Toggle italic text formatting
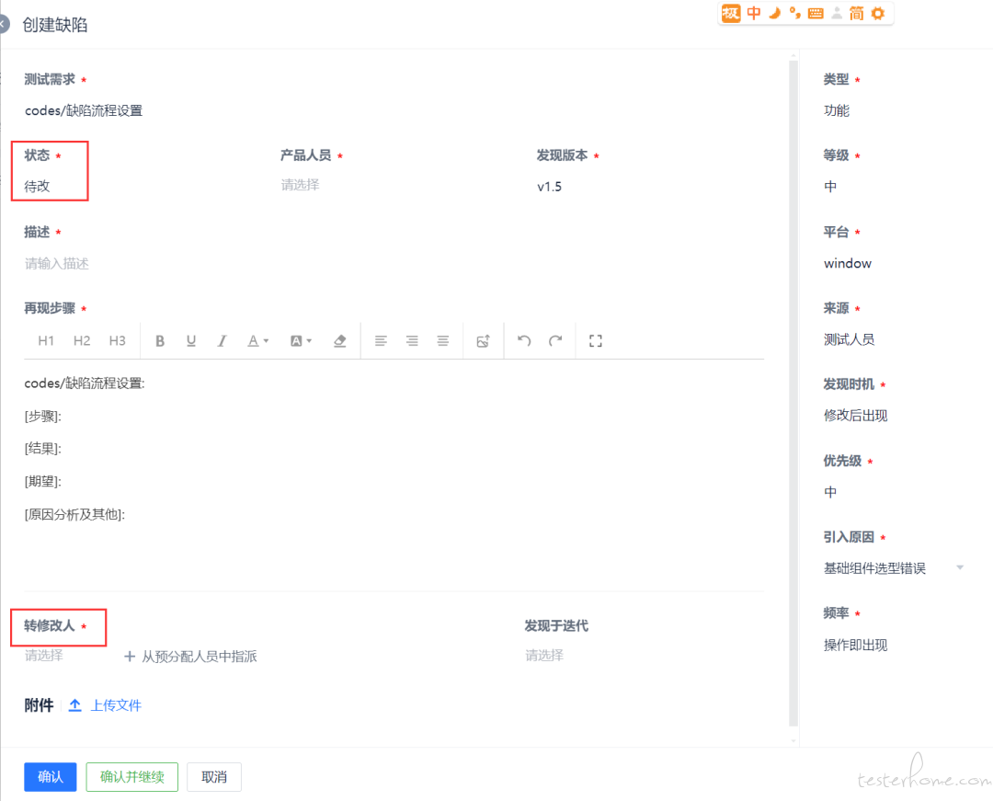This screenshot has height=801, width=993. (222, 341)
